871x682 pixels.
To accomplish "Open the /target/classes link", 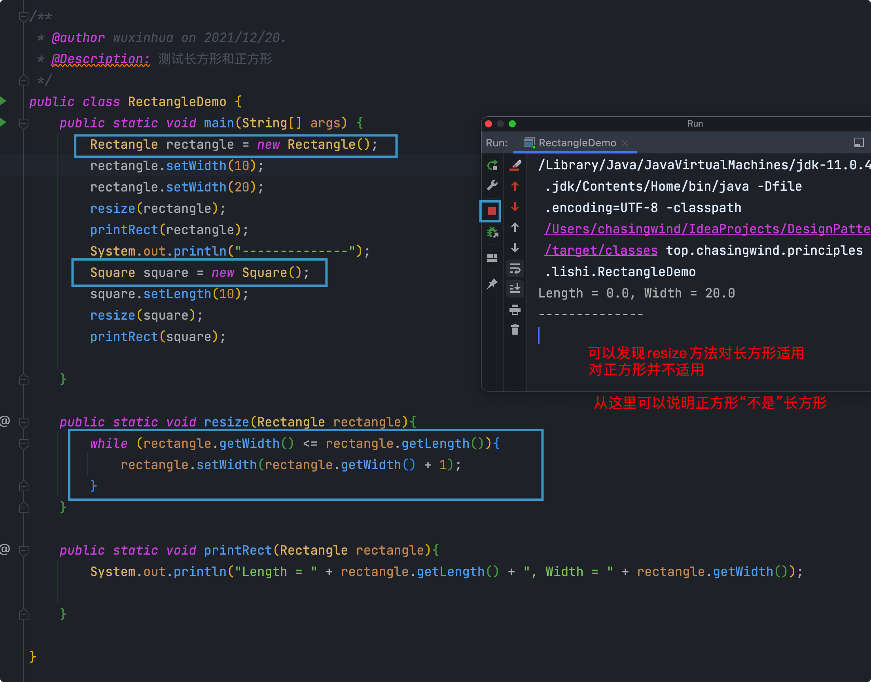I will tap(601, 250).
